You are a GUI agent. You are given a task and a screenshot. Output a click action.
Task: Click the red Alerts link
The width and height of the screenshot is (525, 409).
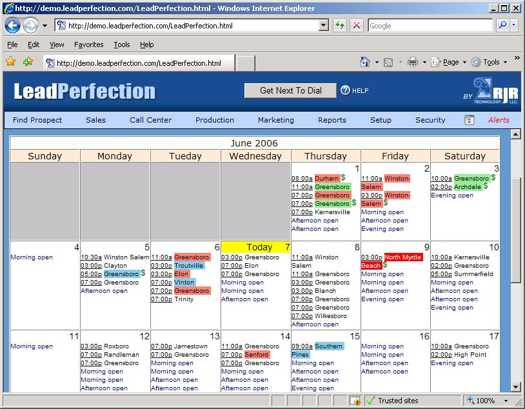click(x=499, y=120)
